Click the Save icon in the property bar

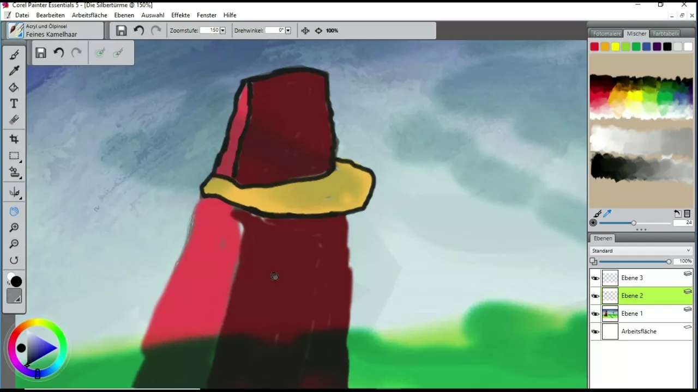pos(121,30)
